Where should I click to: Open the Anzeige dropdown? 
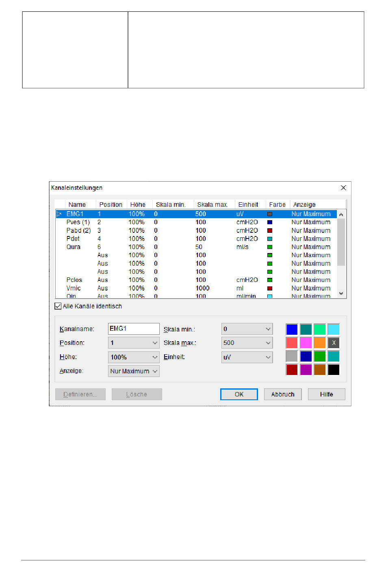pyautogui.click(x=134, y=371)
